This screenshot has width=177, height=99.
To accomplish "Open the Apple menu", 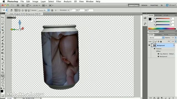I will click(4, 1).
